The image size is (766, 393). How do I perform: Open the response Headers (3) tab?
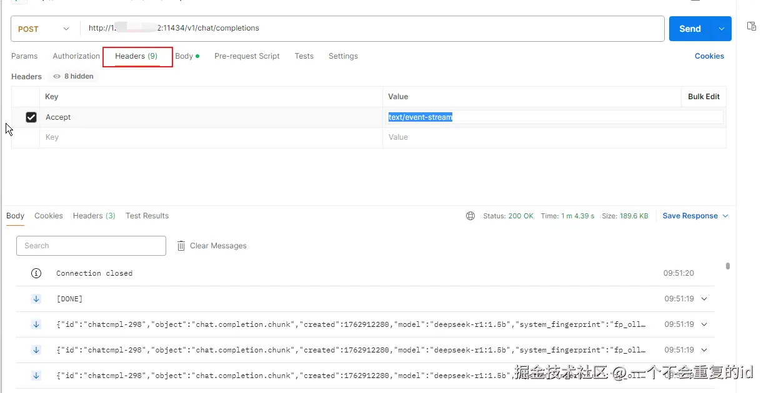(94, 216)
